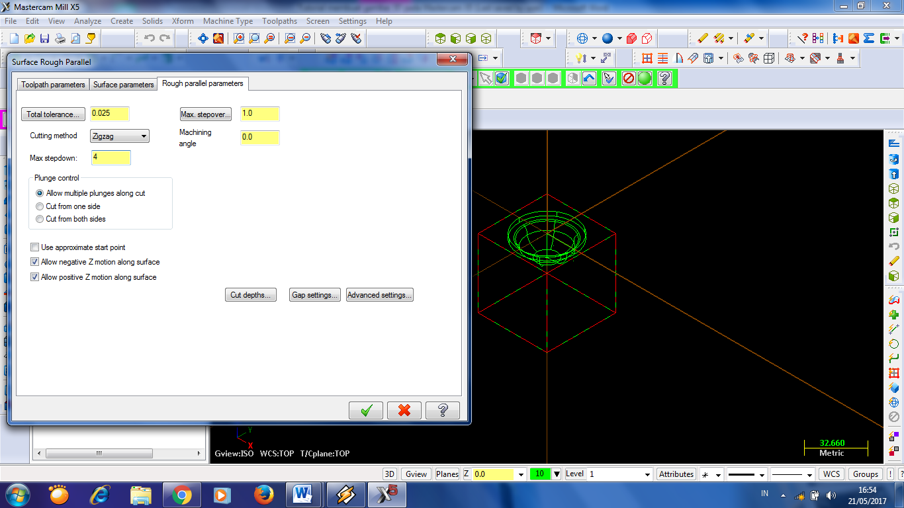Open the Cut depths... dialog
The image size is (904, 508).
[250, 295]
